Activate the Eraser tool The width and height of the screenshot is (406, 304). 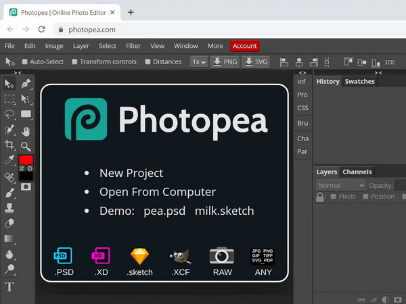click(x=9, y=223)
